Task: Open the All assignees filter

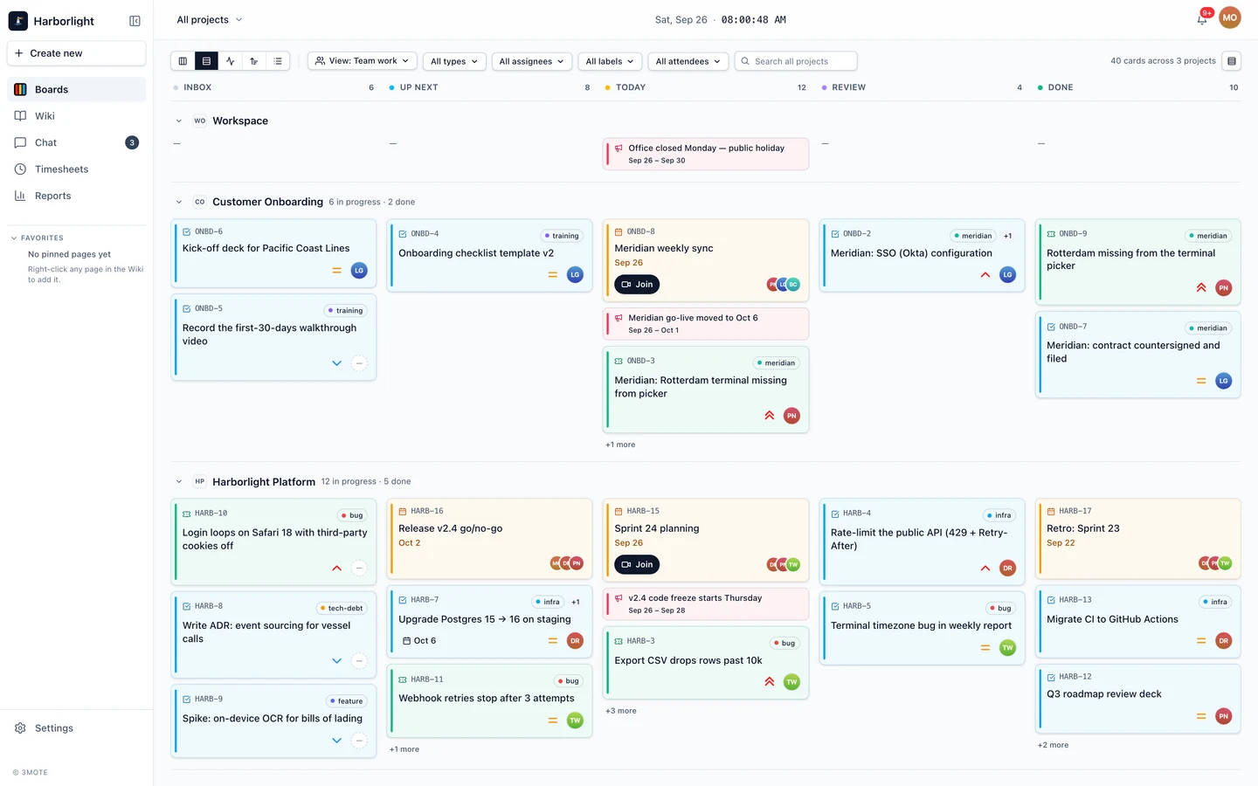Action: [531, 61]
